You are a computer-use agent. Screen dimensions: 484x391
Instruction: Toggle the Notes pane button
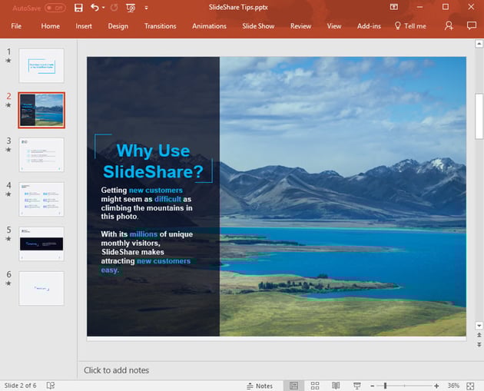point(260,386)
